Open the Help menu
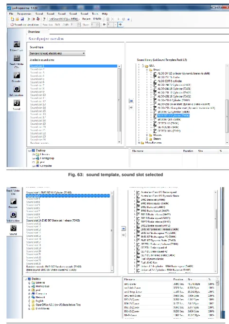229x324 pixels. (105, 14)
